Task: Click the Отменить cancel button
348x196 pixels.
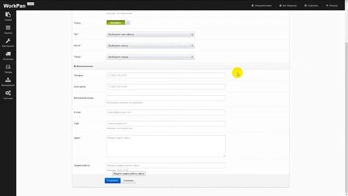Action: 128,180
